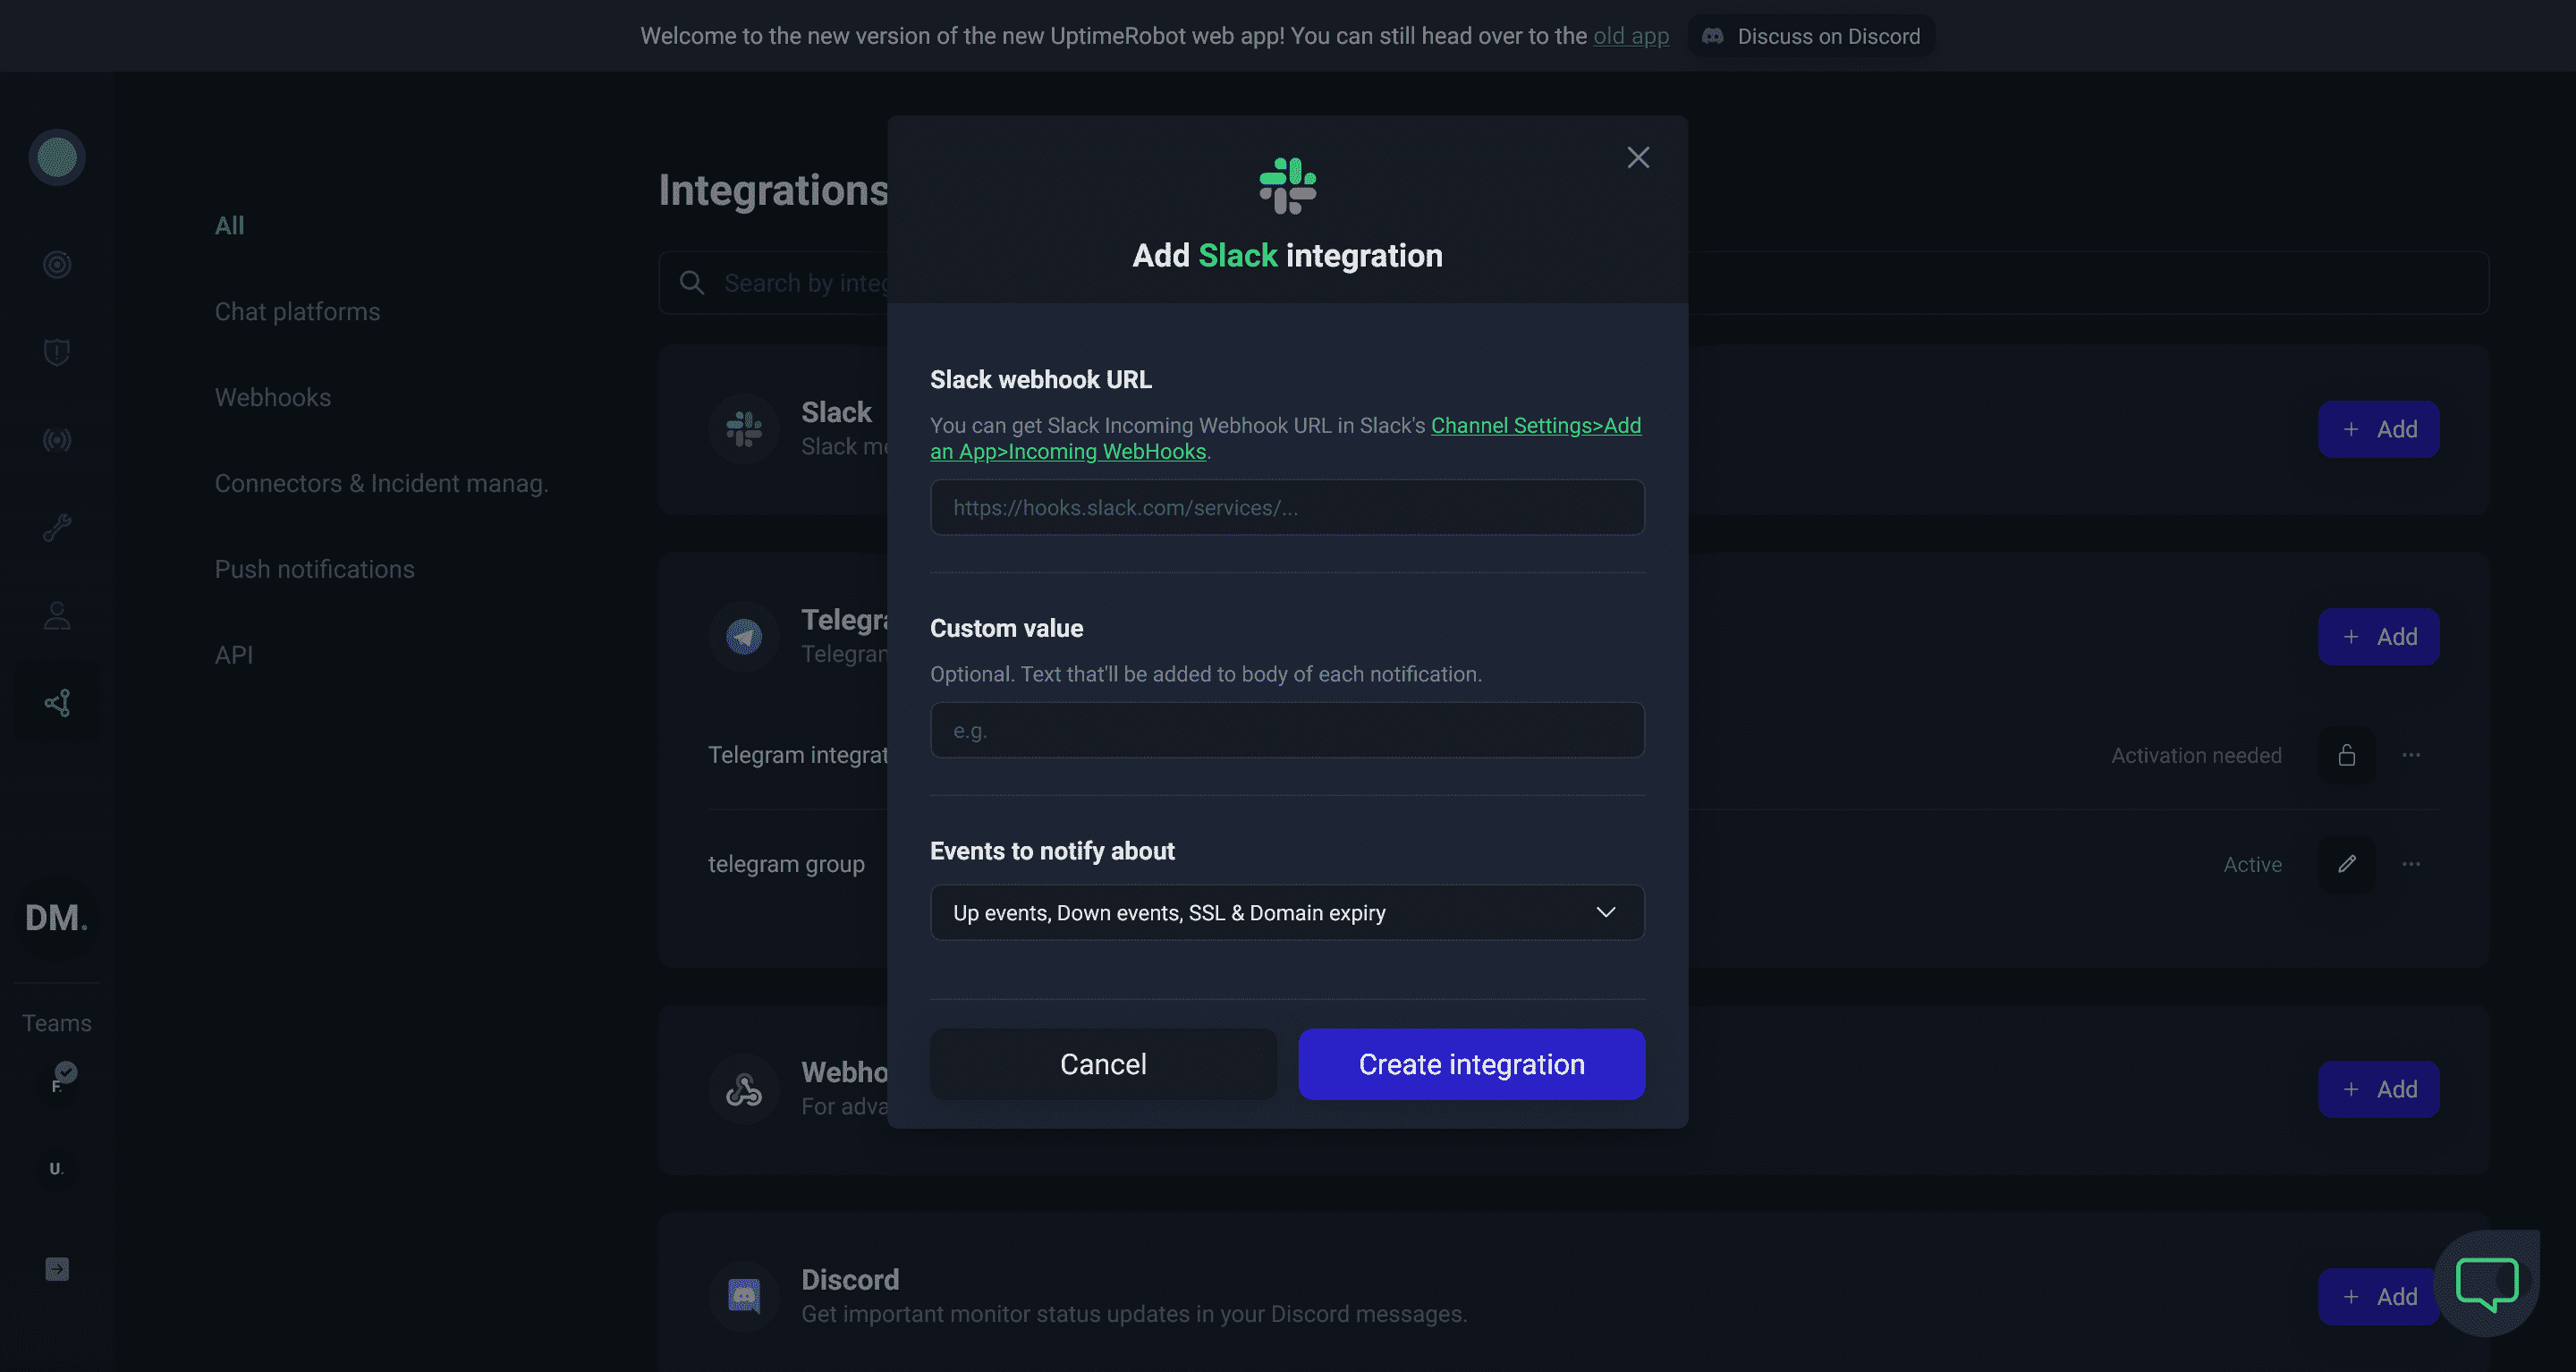2576x1372 pixels.
Task: Click the pencil edit icon on telegram group
Action: (2347, 863)
